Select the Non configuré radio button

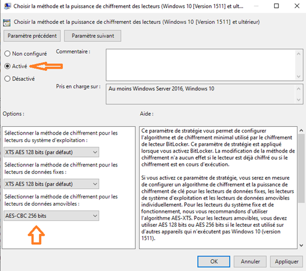(7, 54)
